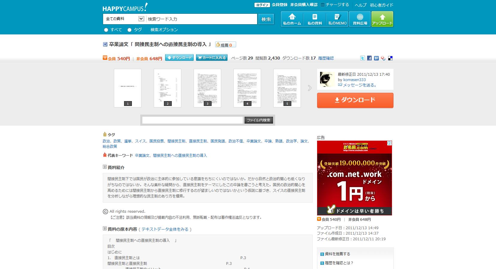Share via Delicious icon
The height and width of the screenshot is (269, 496).
(x=390, y=58)
